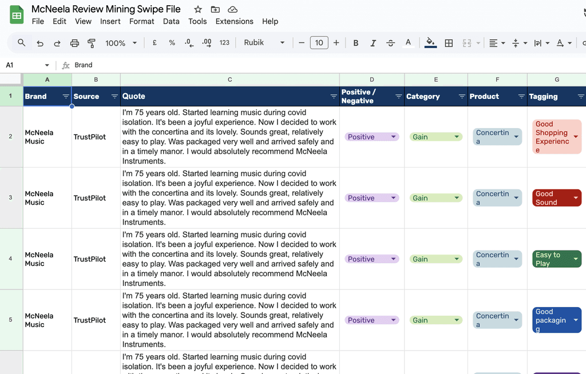586x374 pixels.
Task: Open the Data menu
Action: click(171, 21)
